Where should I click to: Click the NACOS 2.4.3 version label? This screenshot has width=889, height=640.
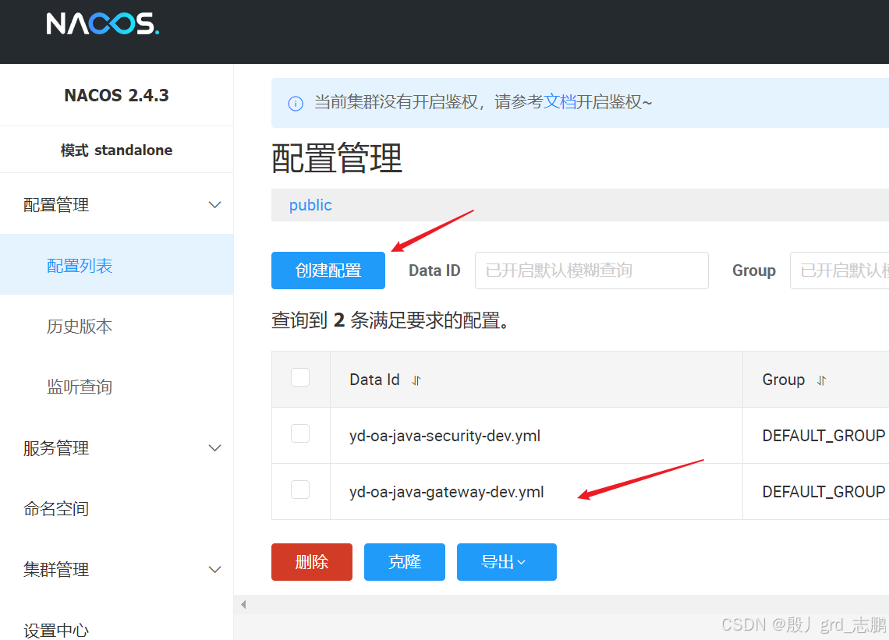[116, 95]
